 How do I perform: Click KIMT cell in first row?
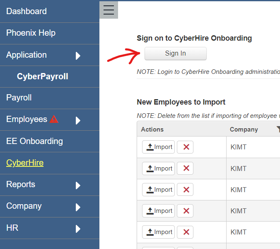point(253,147)
